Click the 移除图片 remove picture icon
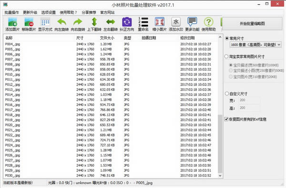This screenshot has height=188, width=286. click(29, 24)
